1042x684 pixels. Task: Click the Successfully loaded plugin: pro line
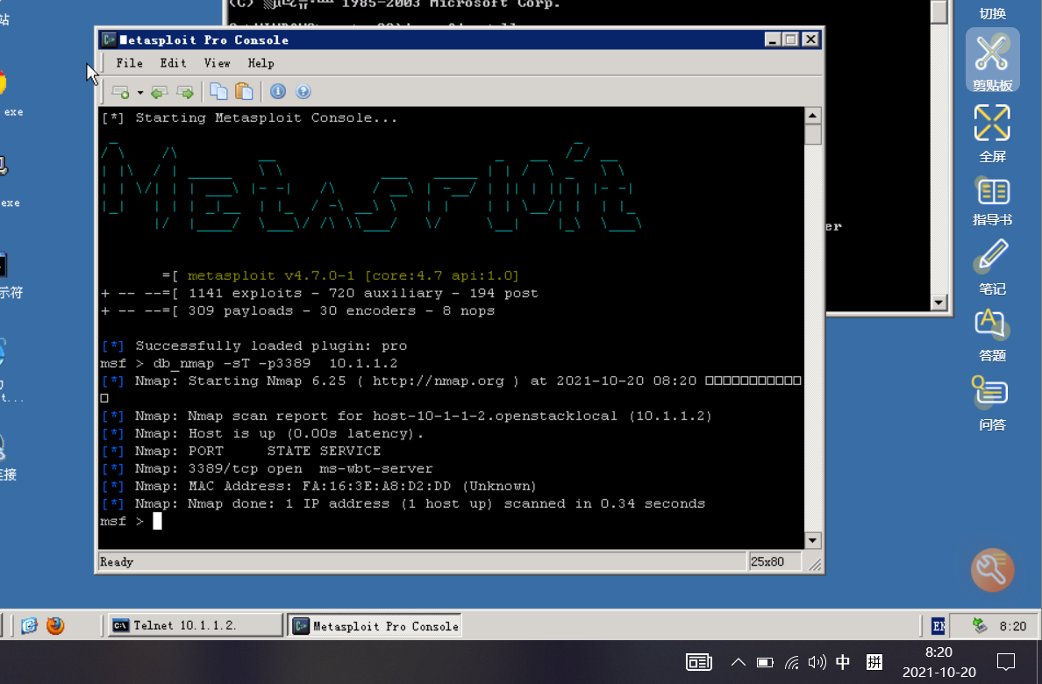tap(253, 346)
